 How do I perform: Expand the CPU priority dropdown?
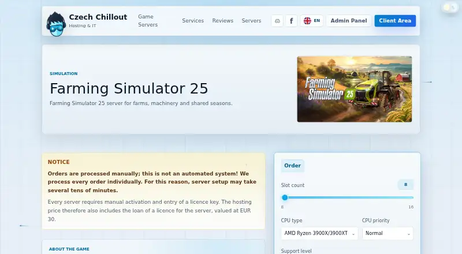click(x=388, y=233)
